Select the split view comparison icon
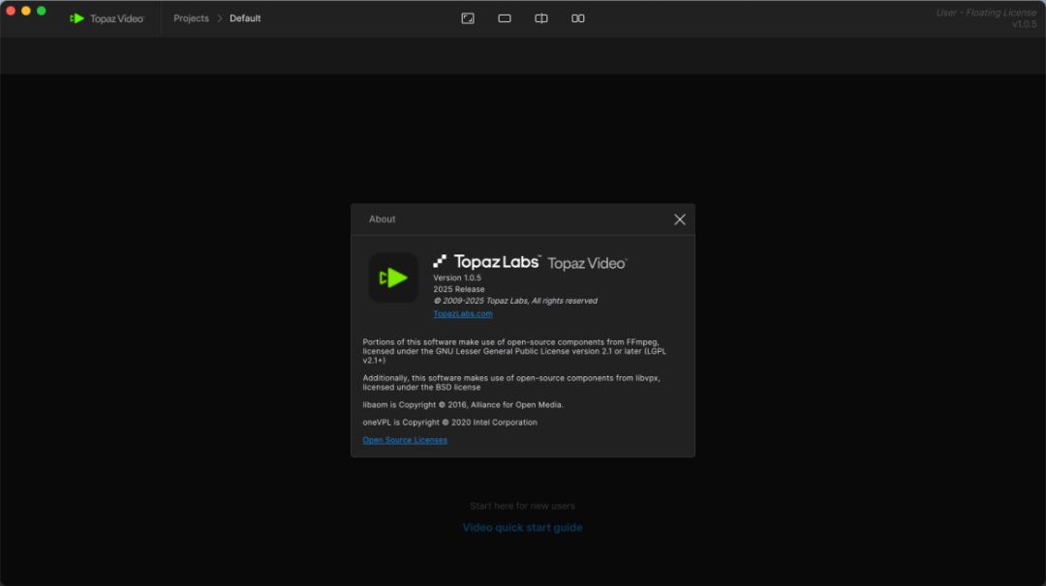Screen dimensions: 1046x586 click(x=541, y=18)
